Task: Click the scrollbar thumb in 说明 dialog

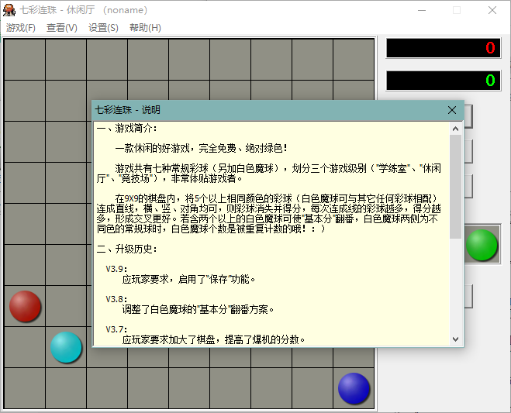Action: pos(456,187)
